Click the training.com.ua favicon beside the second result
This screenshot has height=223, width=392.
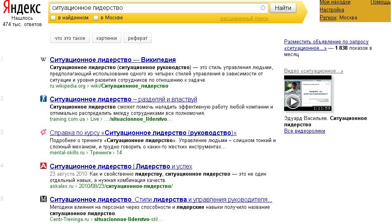[x=43, y=99]
